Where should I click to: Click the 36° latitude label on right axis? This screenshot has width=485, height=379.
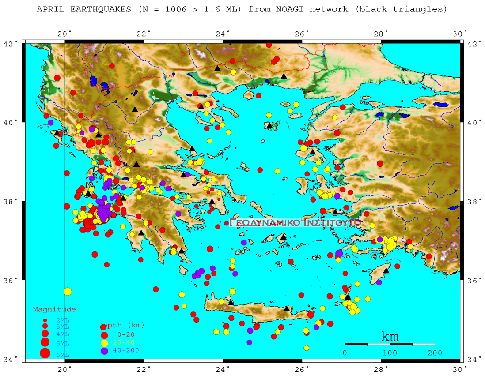tap(473, 281)
